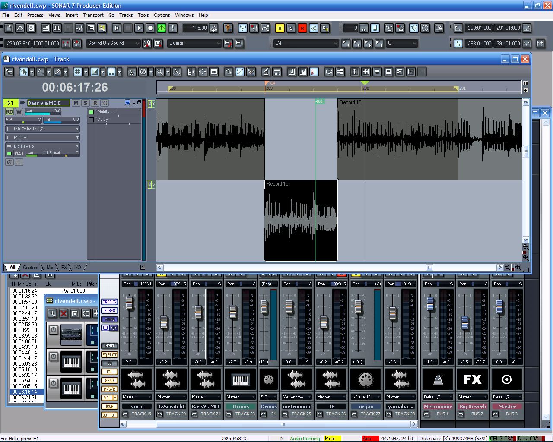The width and height of the screenshot is (553, 442).
Task: Enable the Delay effect checkbox
Action: click(x=91, y=120)
